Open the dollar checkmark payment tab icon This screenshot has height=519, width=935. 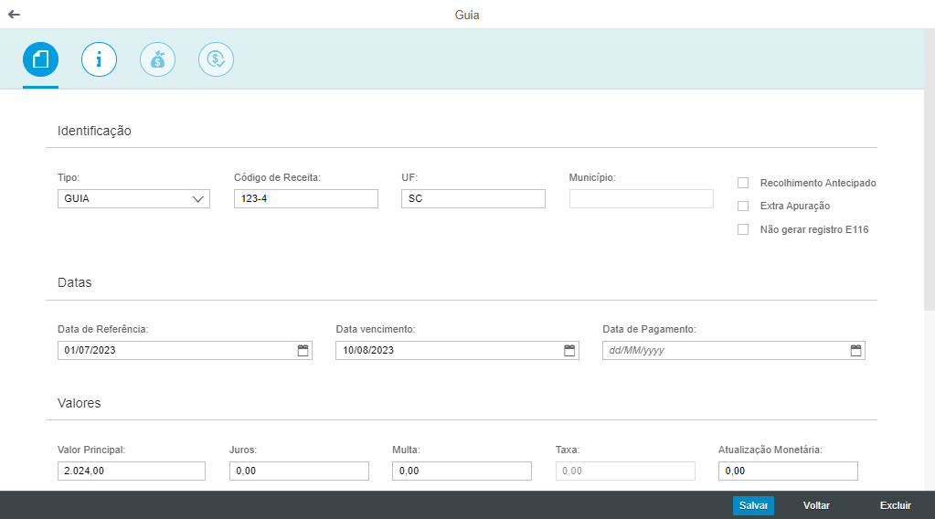216,59
